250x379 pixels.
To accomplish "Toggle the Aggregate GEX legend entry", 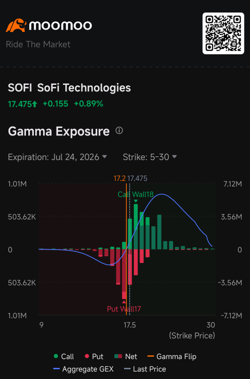I will (83, 369).
